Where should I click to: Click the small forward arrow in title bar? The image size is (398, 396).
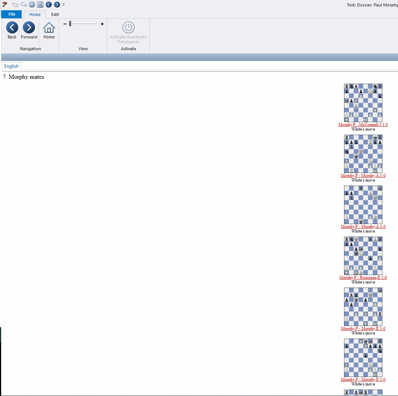[x=57, y=5]
